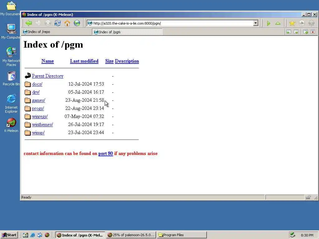The width and height of the screenshot is (319, 239).
Task: Open History with the clock icon
Action: [x=302, y=23]
